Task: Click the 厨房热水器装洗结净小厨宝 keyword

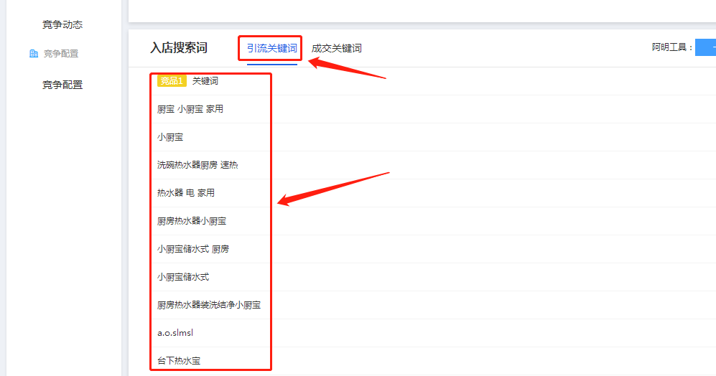Action: (x=208, y=305)
